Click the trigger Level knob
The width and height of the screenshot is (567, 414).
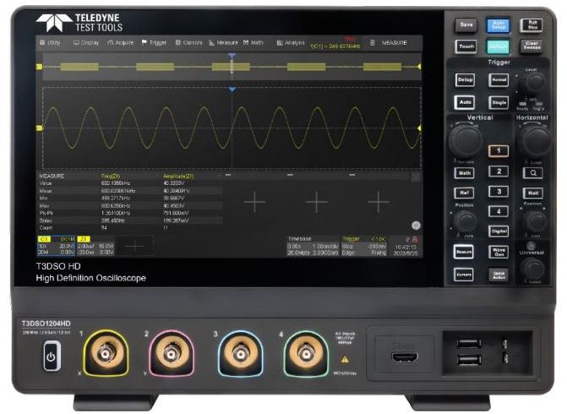[534, 82]
